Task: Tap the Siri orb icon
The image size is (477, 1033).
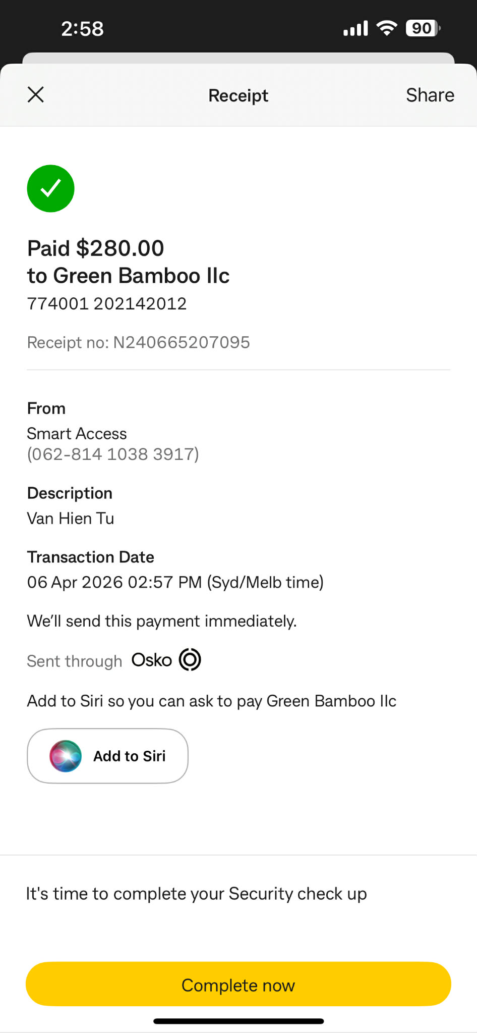Action: [66, 756]
